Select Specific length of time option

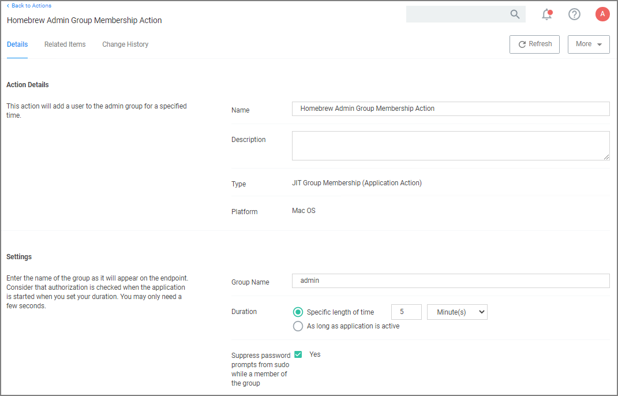(x=298, y=312)
